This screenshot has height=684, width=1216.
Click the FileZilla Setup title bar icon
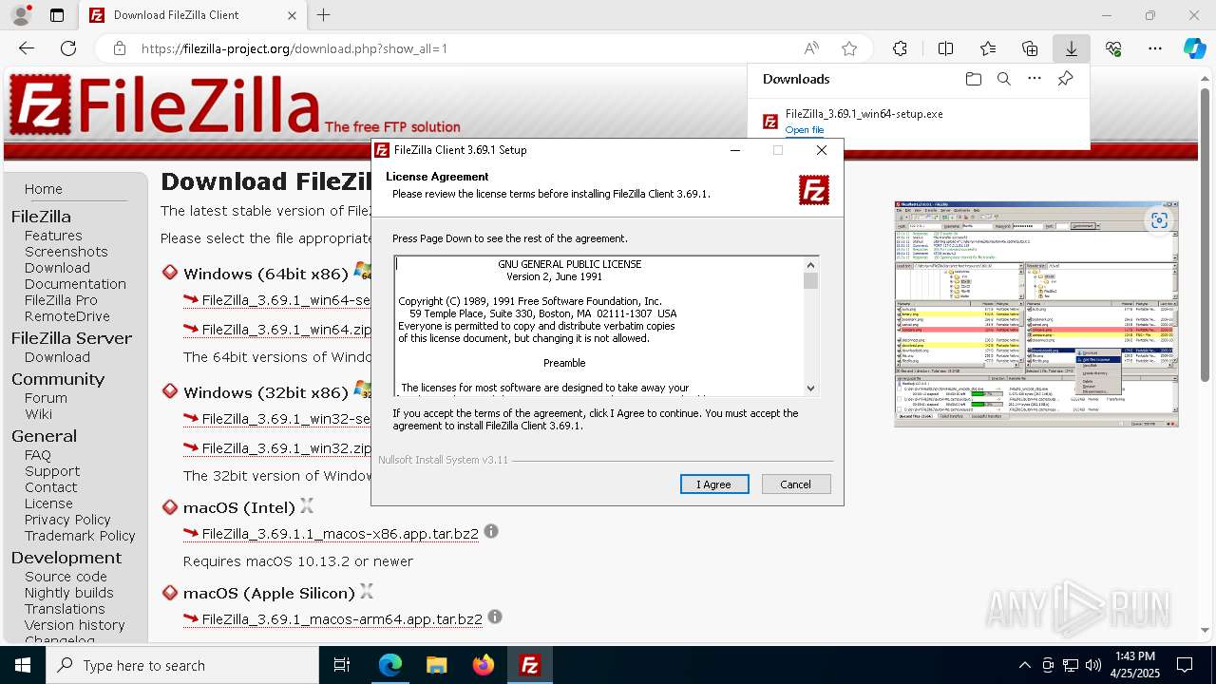click(x=382, y=150)
